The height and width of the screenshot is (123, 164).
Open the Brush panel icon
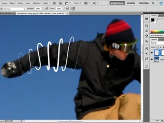(147, 36)
